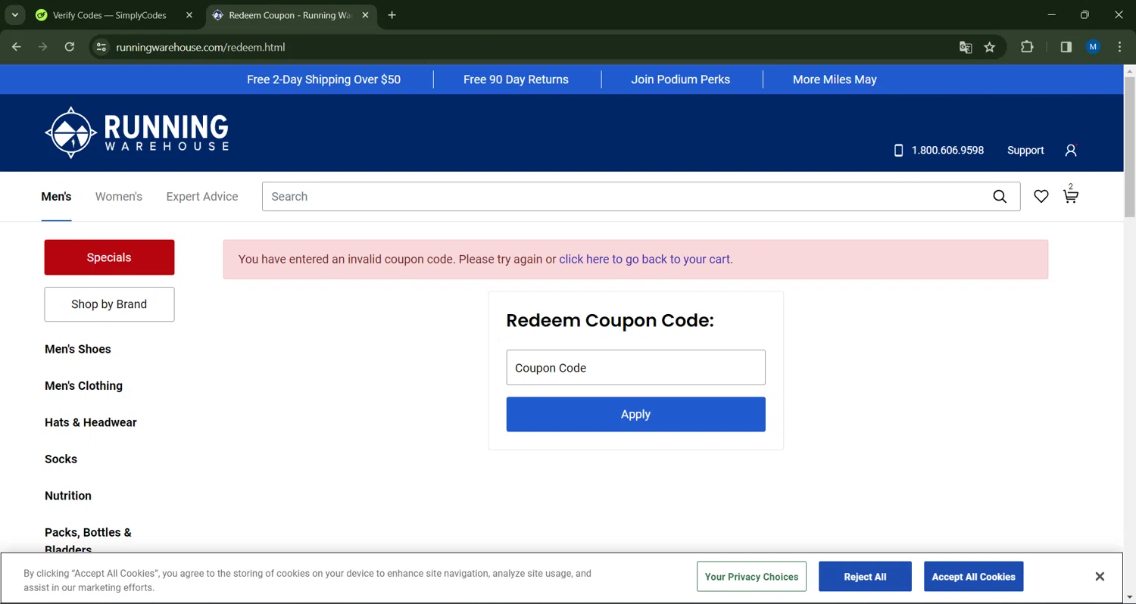Open Nutrition category

coord(68,496)
